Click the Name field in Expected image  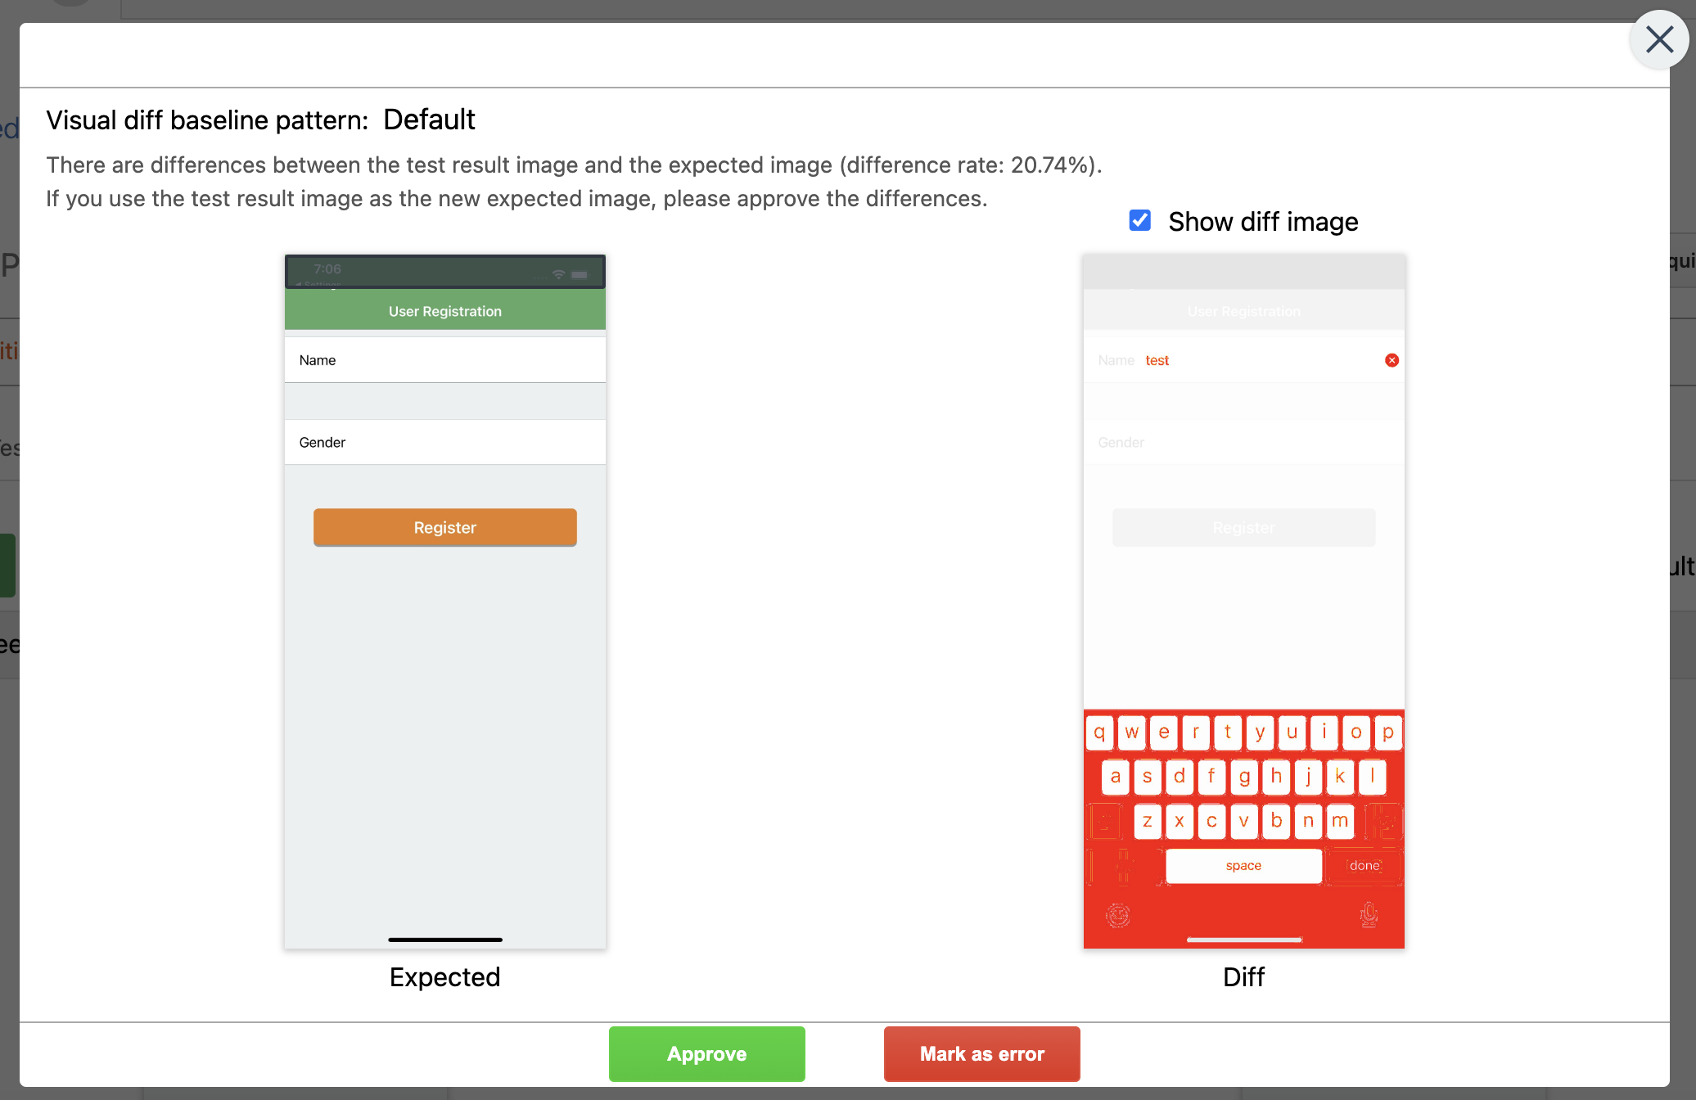(444, 360)
